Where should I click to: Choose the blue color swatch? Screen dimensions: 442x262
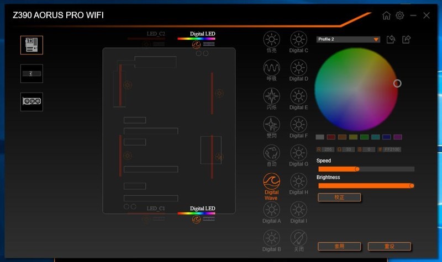[x=386, y=137]
